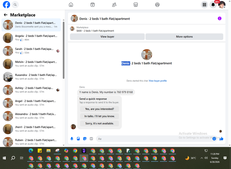Open Angel conversation in list
The image size is (231, 169).
coord(31,103)
